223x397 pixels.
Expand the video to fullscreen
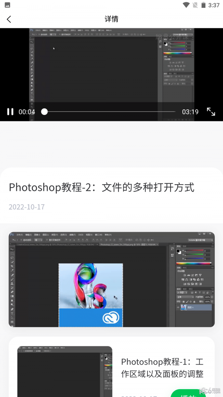(211, 112)
